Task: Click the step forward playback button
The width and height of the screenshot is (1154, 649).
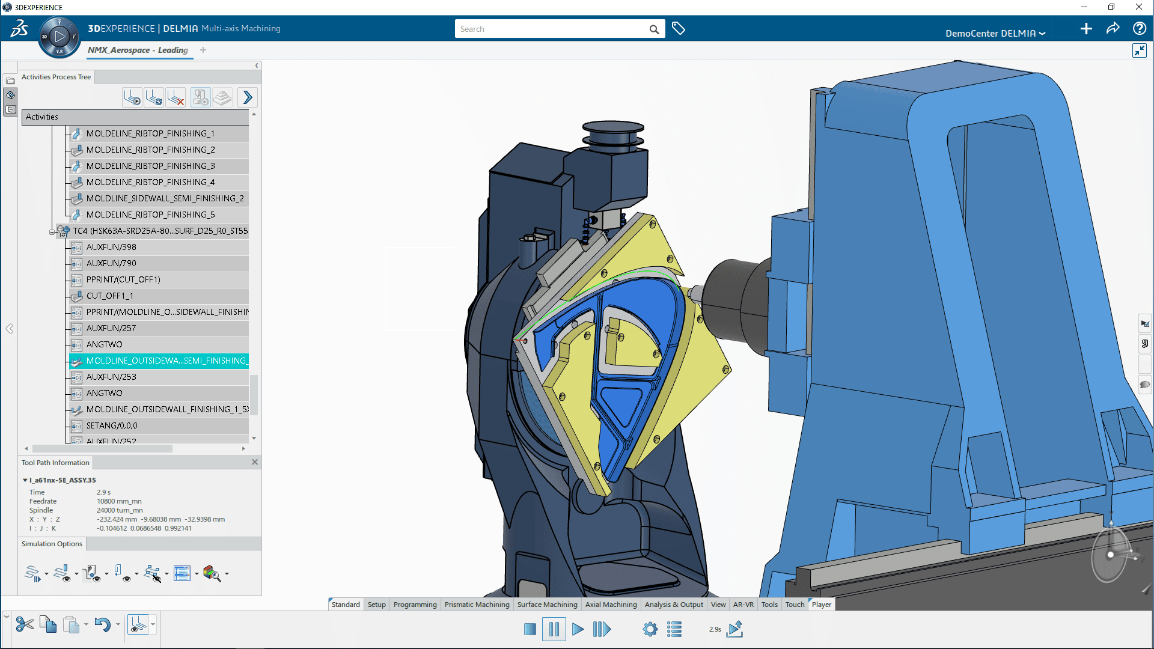Action: (x=601, y=629)
